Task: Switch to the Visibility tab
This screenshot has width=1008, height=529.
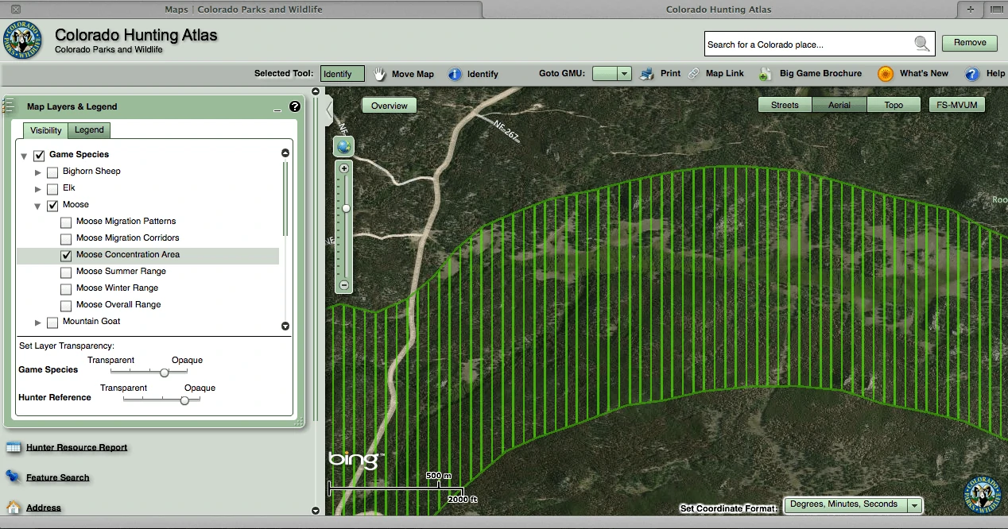Action: (45, 130)
